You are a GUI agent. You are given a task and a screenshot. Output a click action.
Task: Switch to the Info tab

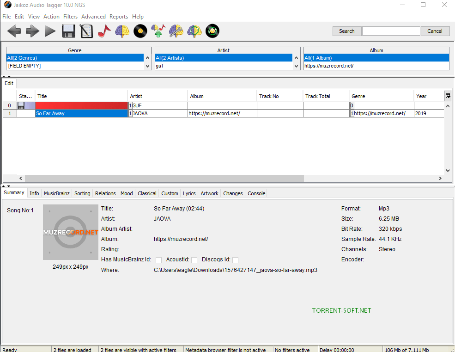point(34,193)
